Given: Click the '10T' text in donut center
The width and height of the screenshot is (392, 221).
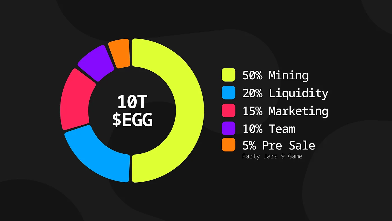Looking at the screenshot, I should coord(132,102).
